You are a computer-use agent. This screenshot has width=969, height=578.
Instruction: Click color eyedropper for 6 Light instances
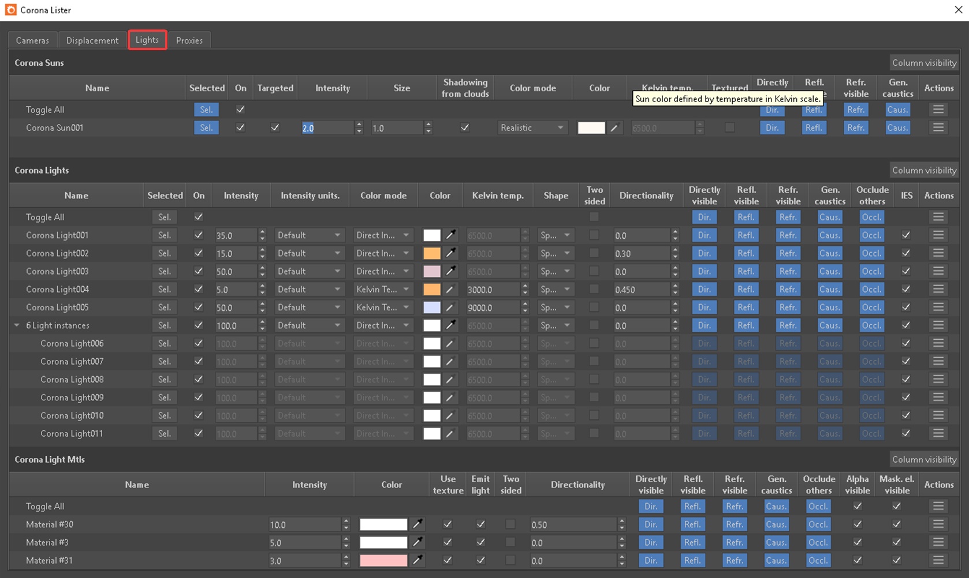(x=450, y=325)
